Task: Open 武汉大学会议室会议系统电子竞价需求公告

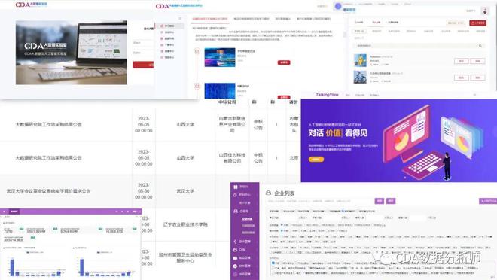Action: pos(48,191)
